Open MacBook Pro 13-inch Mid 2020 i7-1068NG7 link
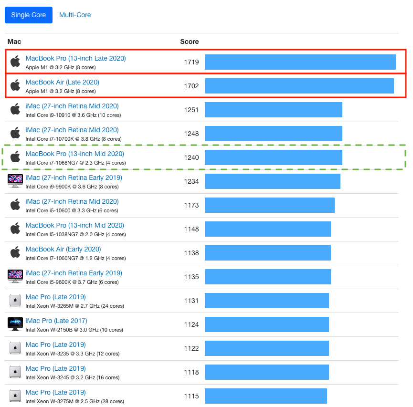 (74, 154)
